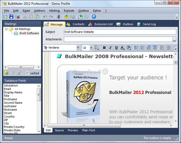181x143 pixels.
Task: Open the Address menu
Action: (x=39, y=11)
